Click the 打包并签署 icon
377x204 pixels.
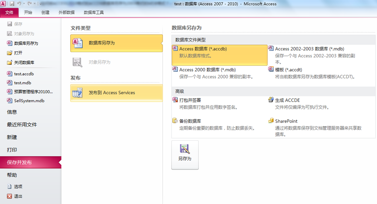click(x=175, y=99)
